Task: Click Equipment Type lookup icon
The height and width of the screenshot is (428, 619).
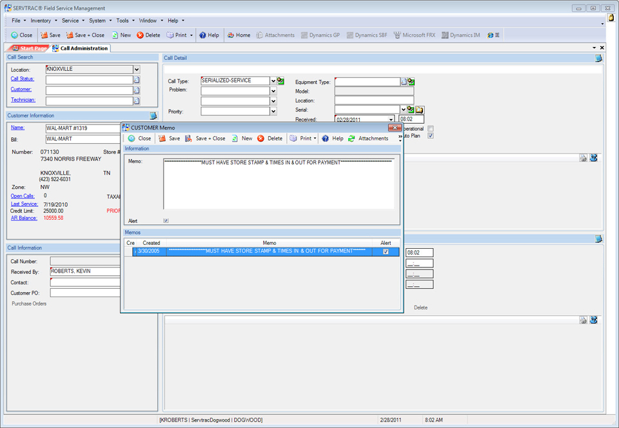Action: point(404,82)
